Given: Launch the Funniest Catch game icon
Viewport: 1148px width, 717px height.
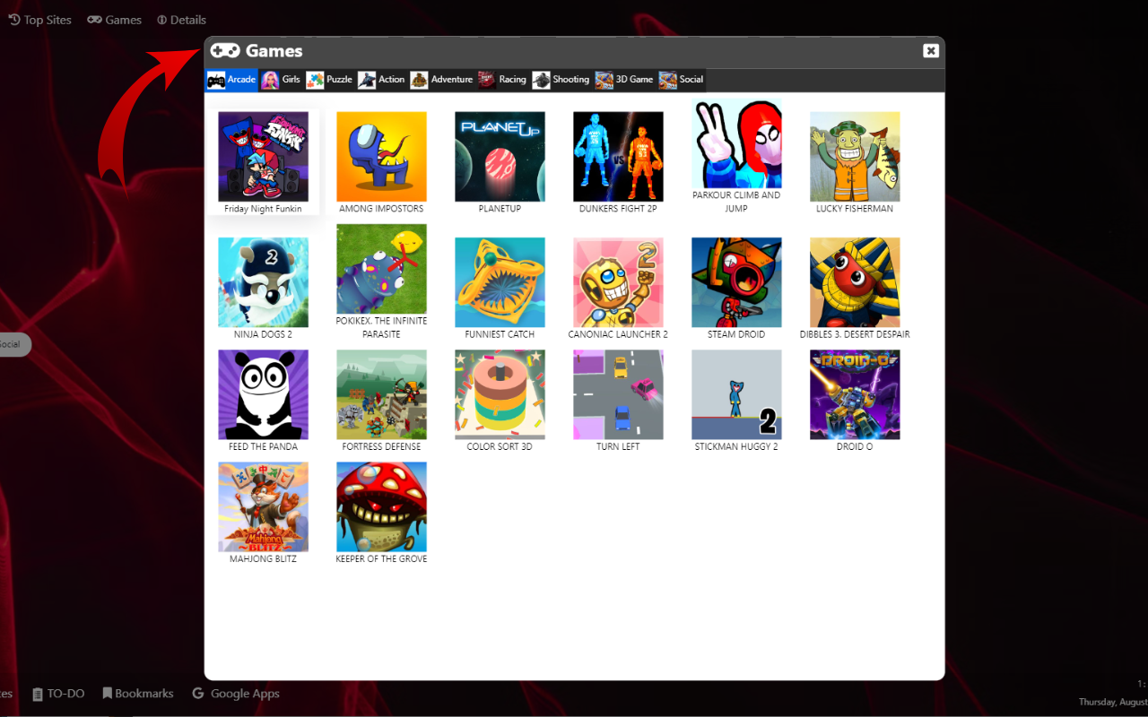Looking at the screenshot, I should coord(500,282).
